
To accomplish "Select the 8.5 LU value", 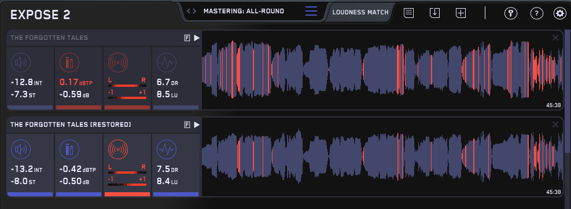I will coord(168,95).
